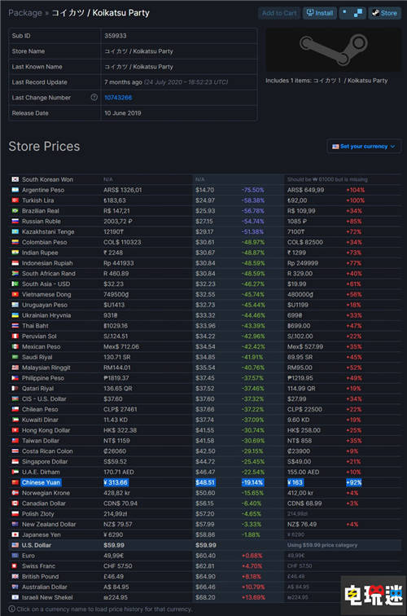This screenshot has height=616, width=407.
Task: Go to the Package breadcrumb link
Action: 25,13
